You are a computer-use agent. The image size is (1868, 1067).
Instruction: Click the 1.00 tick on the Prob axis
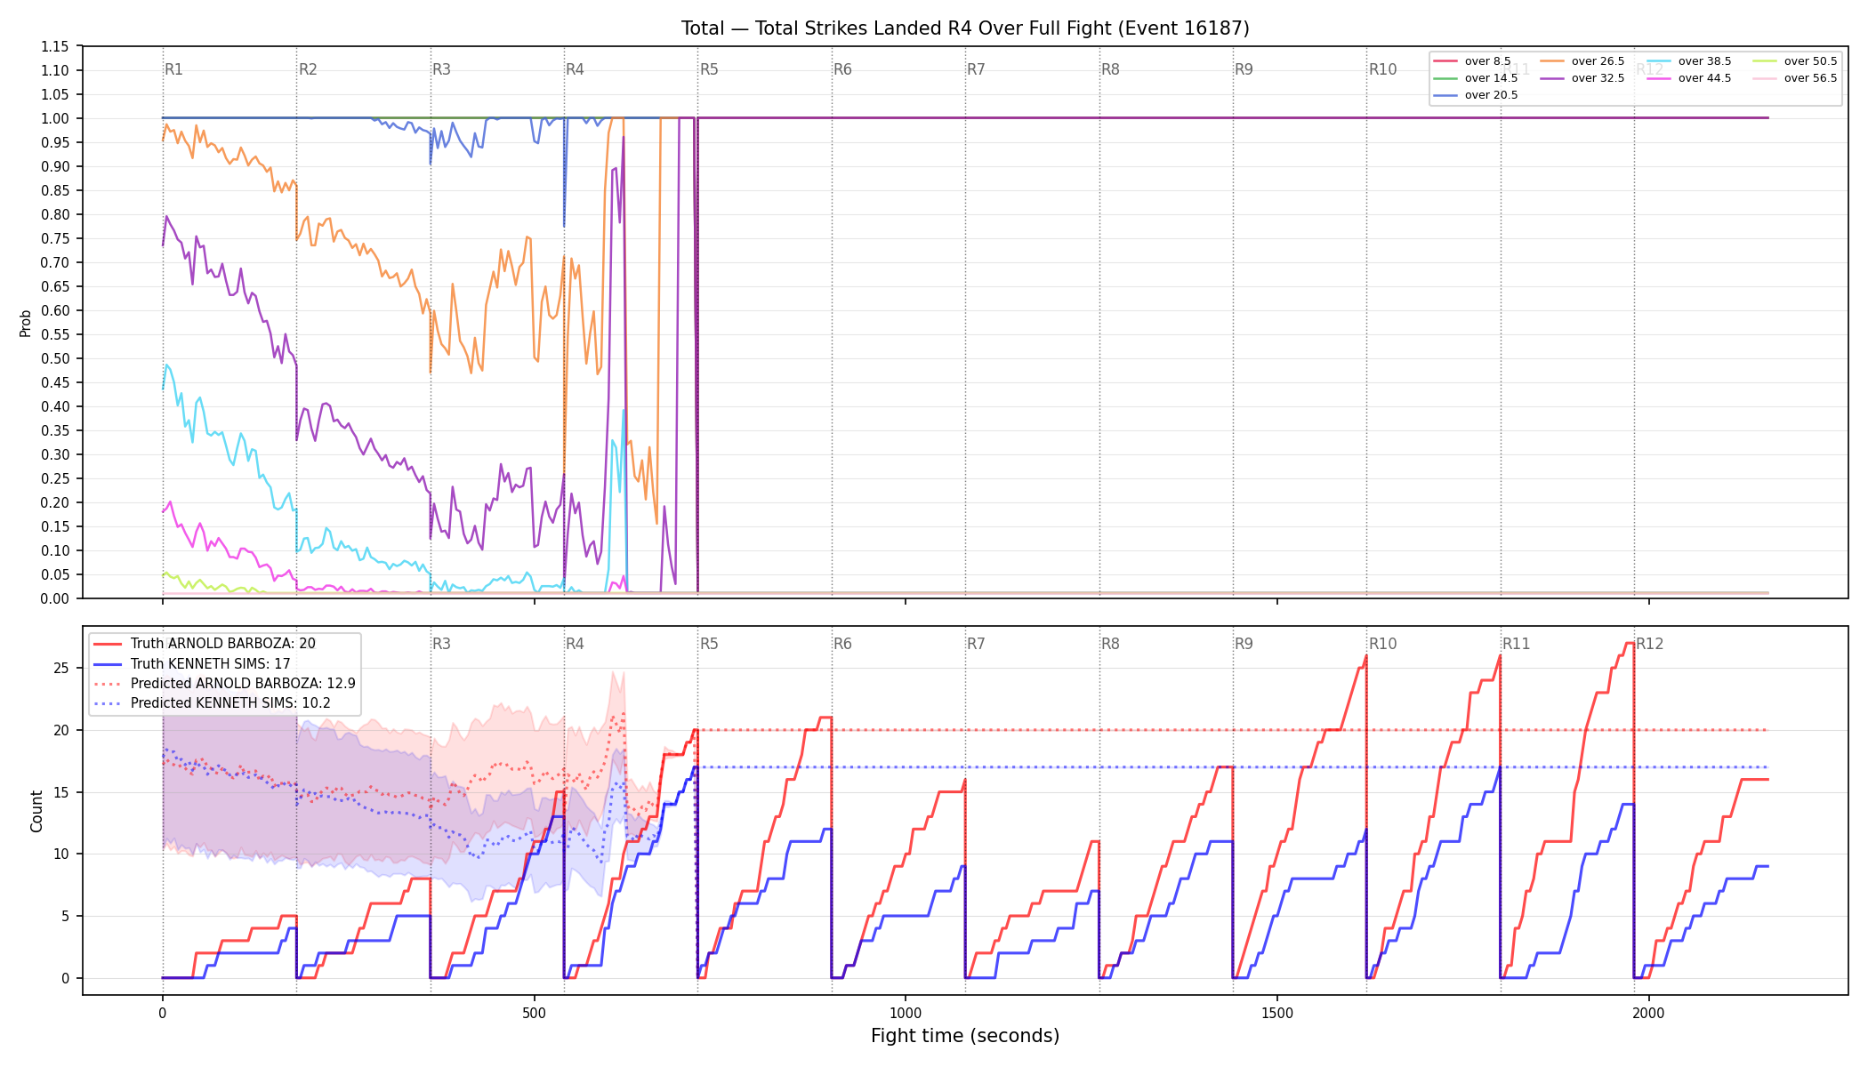coord(55,118)
